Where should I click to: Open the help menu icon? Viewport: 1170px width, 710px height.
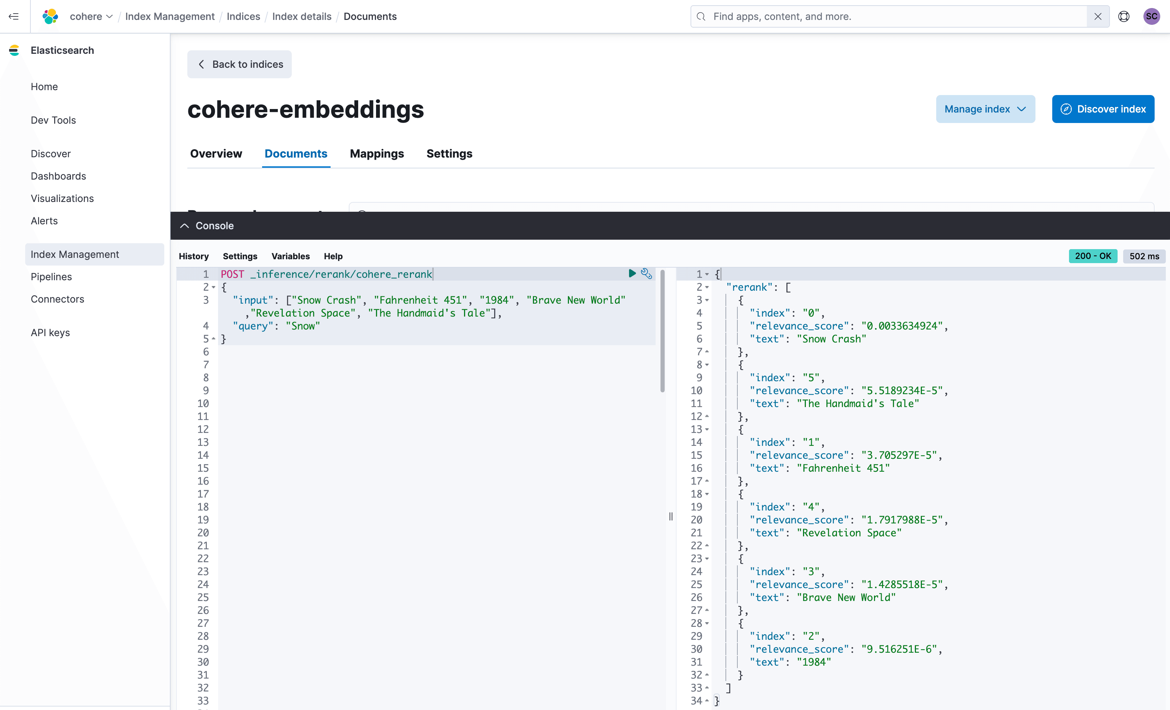click(1124, 17)
